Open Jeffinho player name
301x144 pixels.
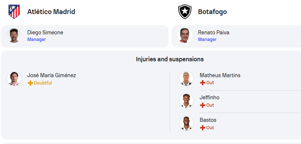click(209, 97)
